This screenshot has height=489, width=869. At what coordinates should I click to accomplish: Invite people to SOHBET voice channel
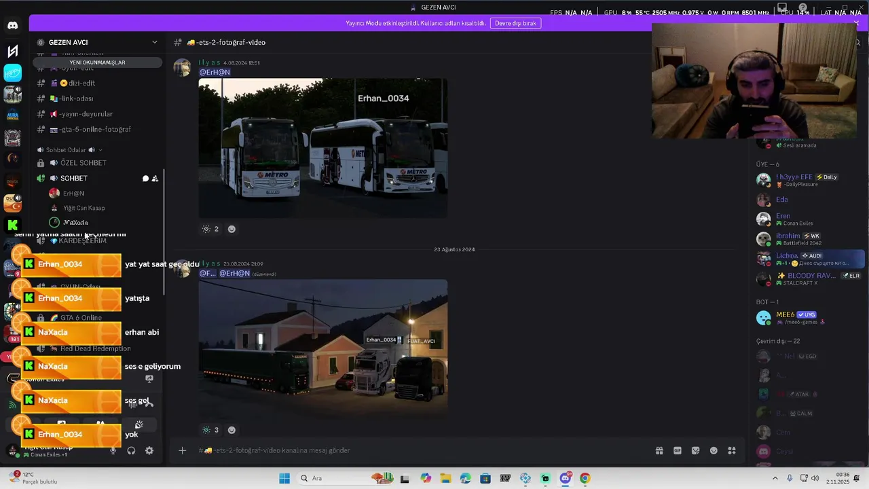click(155, 179)
